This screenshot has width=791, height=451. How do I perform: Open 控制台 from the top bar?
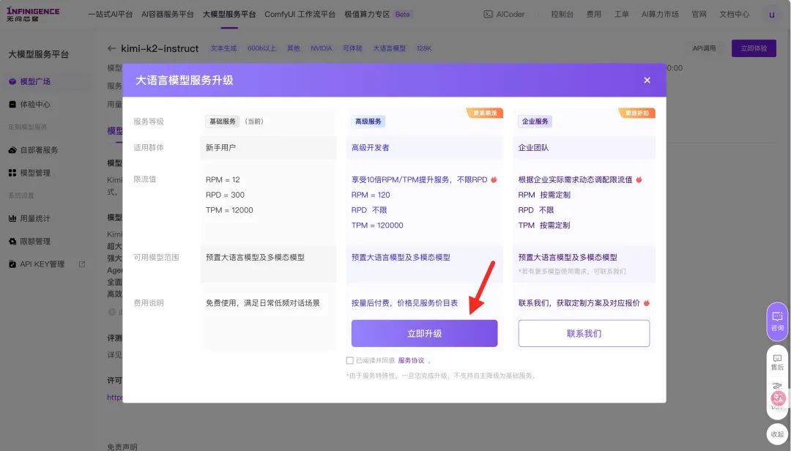562,14
